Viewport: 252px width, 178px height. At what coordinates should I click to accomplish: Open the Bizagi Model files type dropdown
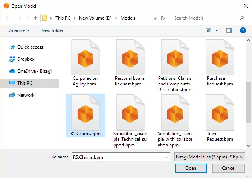[x=210, y=157]
